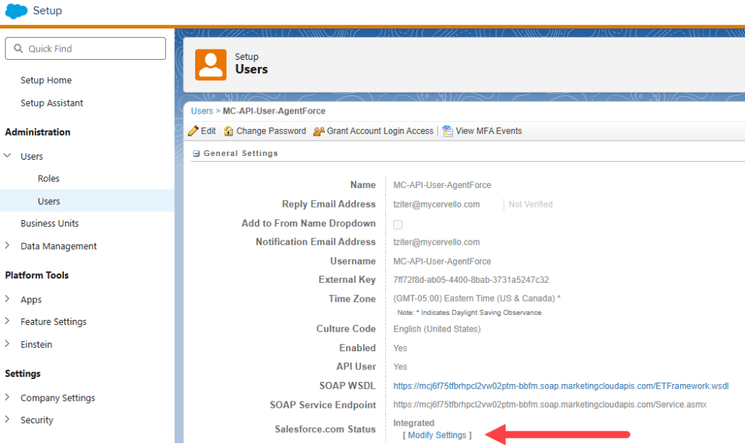
Task: Click the magnifier icon in Quick Find
Action: [x=18, y=49]
